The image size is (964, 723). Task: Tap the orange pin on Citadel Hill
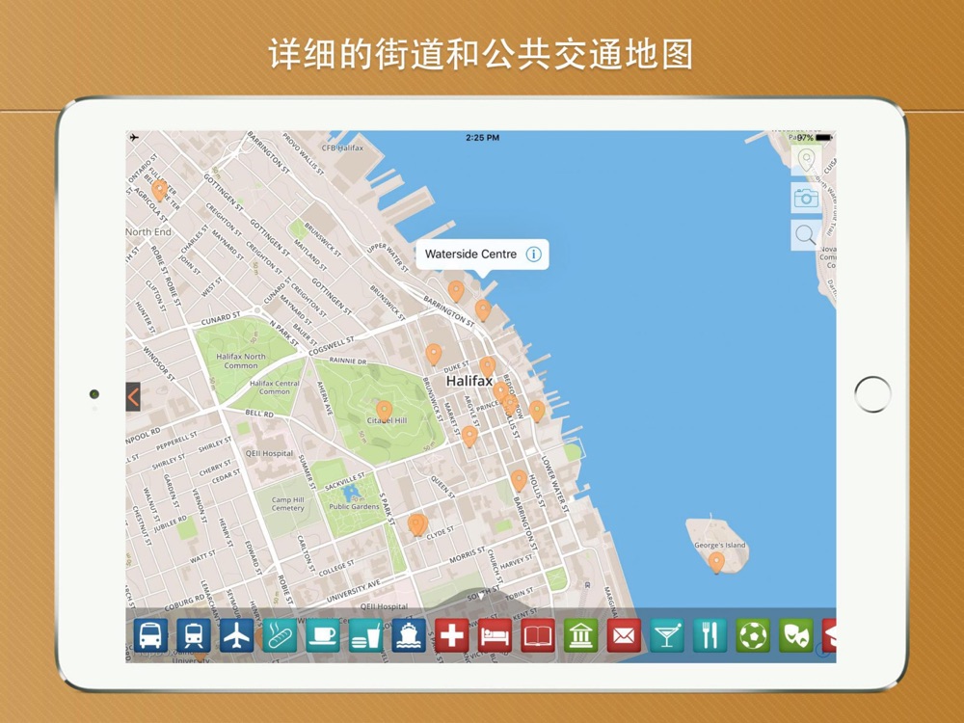click(x=385, y=411)
